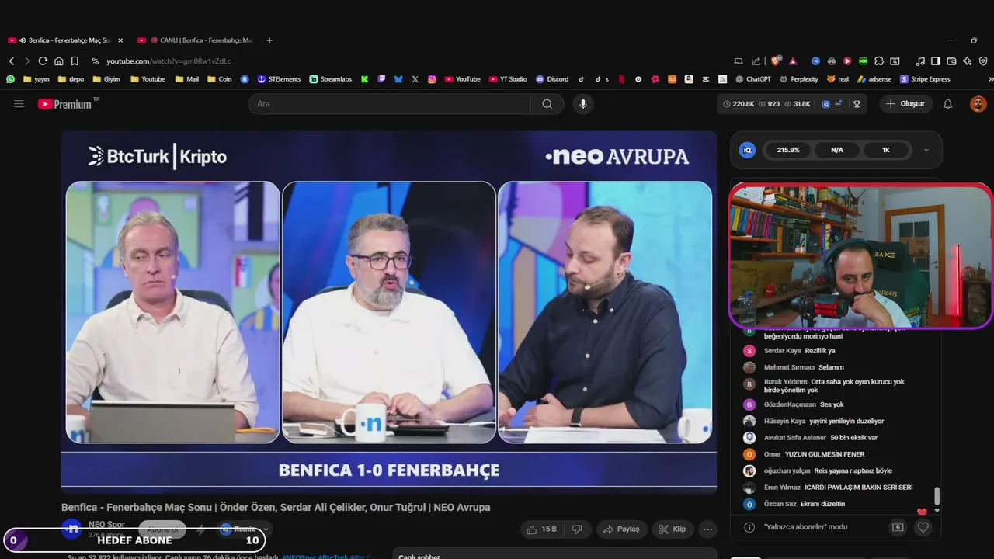The width and height of the screenshot is (994, 559).
Task: Dislike the video thumbs-down
Action: point(577,529)
